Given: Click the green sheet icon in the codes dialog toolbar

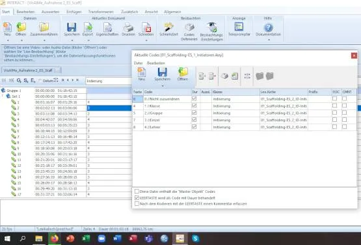Looking at the screenshot, I should tap(235, 76).
